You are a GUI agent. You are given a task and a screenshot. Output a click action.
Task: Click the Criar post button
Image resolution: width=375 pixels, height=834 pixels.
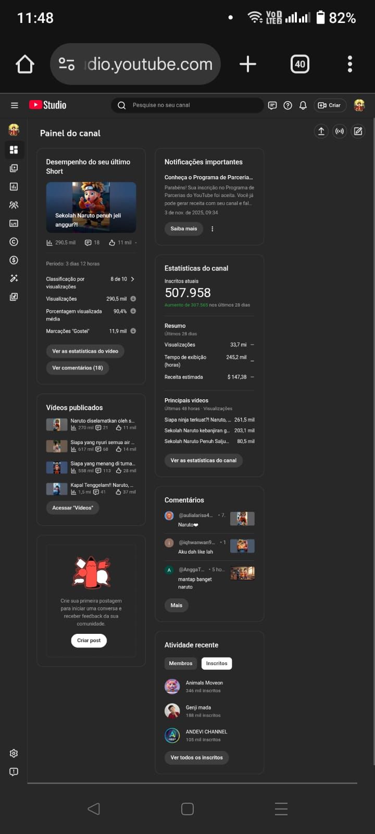[x=89, y=641]
